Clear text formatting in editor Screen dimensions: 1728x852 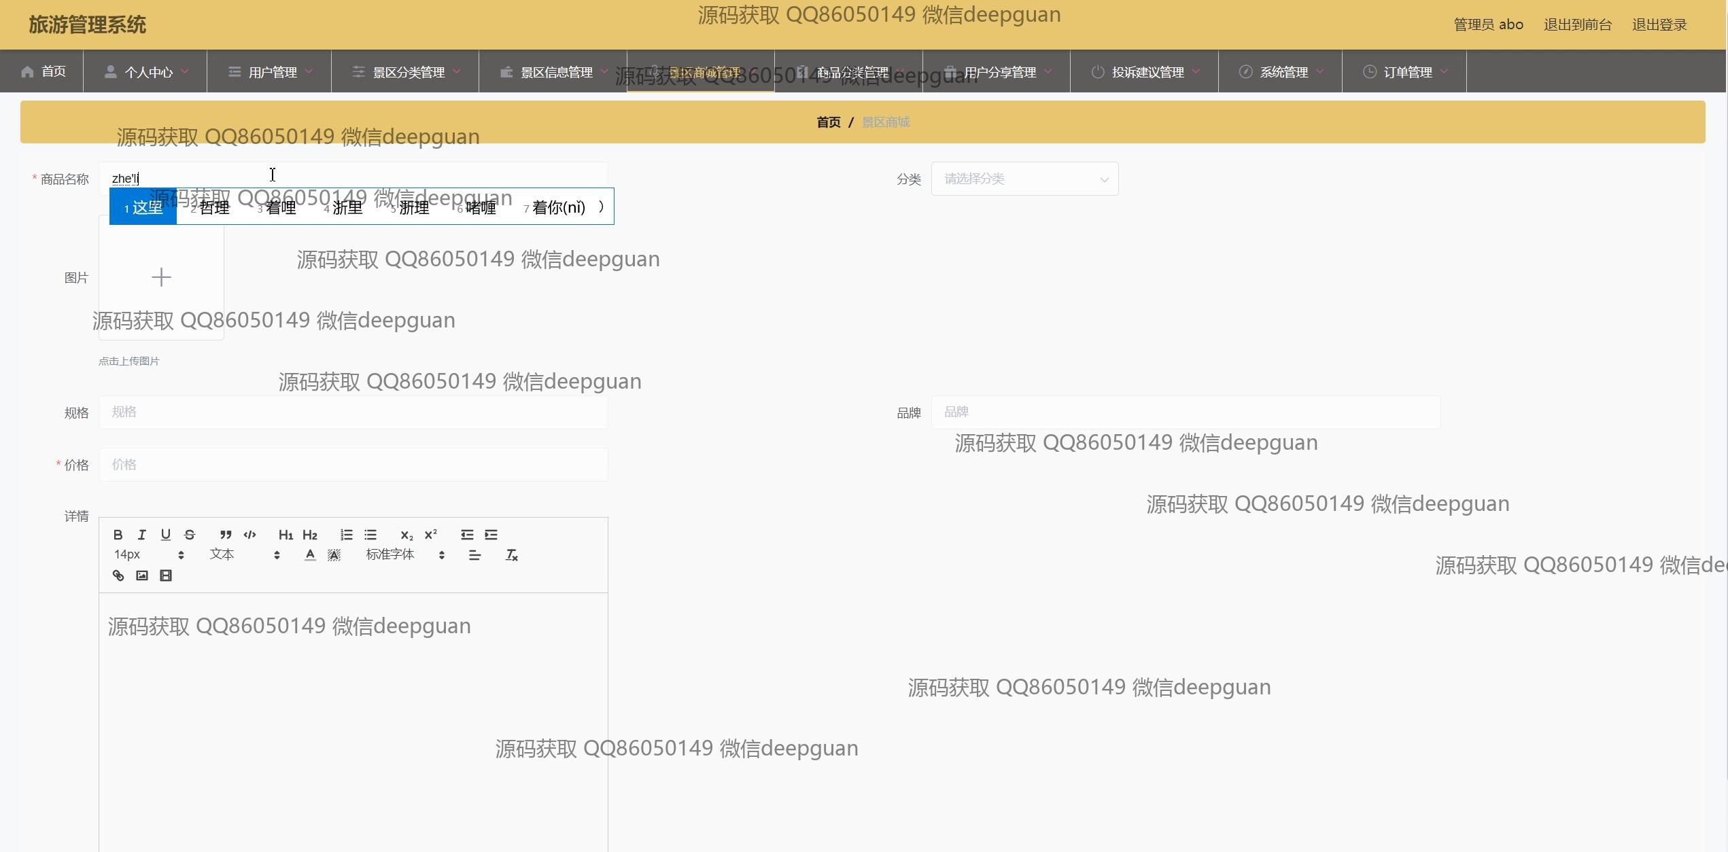click(x=511, y=555)
